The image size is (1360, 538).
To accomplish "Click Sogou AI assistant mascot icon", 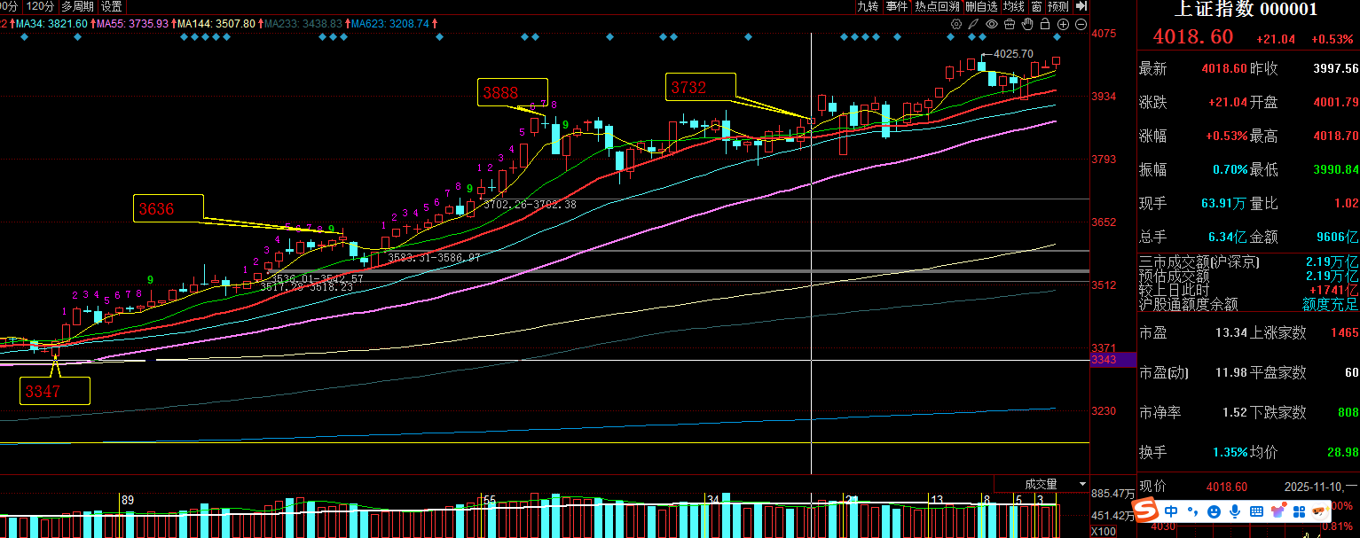I will click(x=1320, y=511).
